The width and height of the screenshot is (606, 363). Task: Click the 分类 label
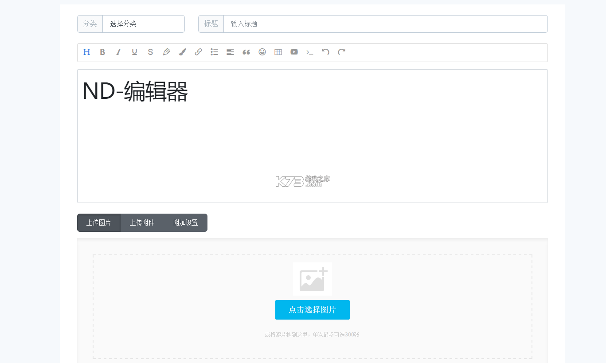pyautogui.click(x=90, y=24)
